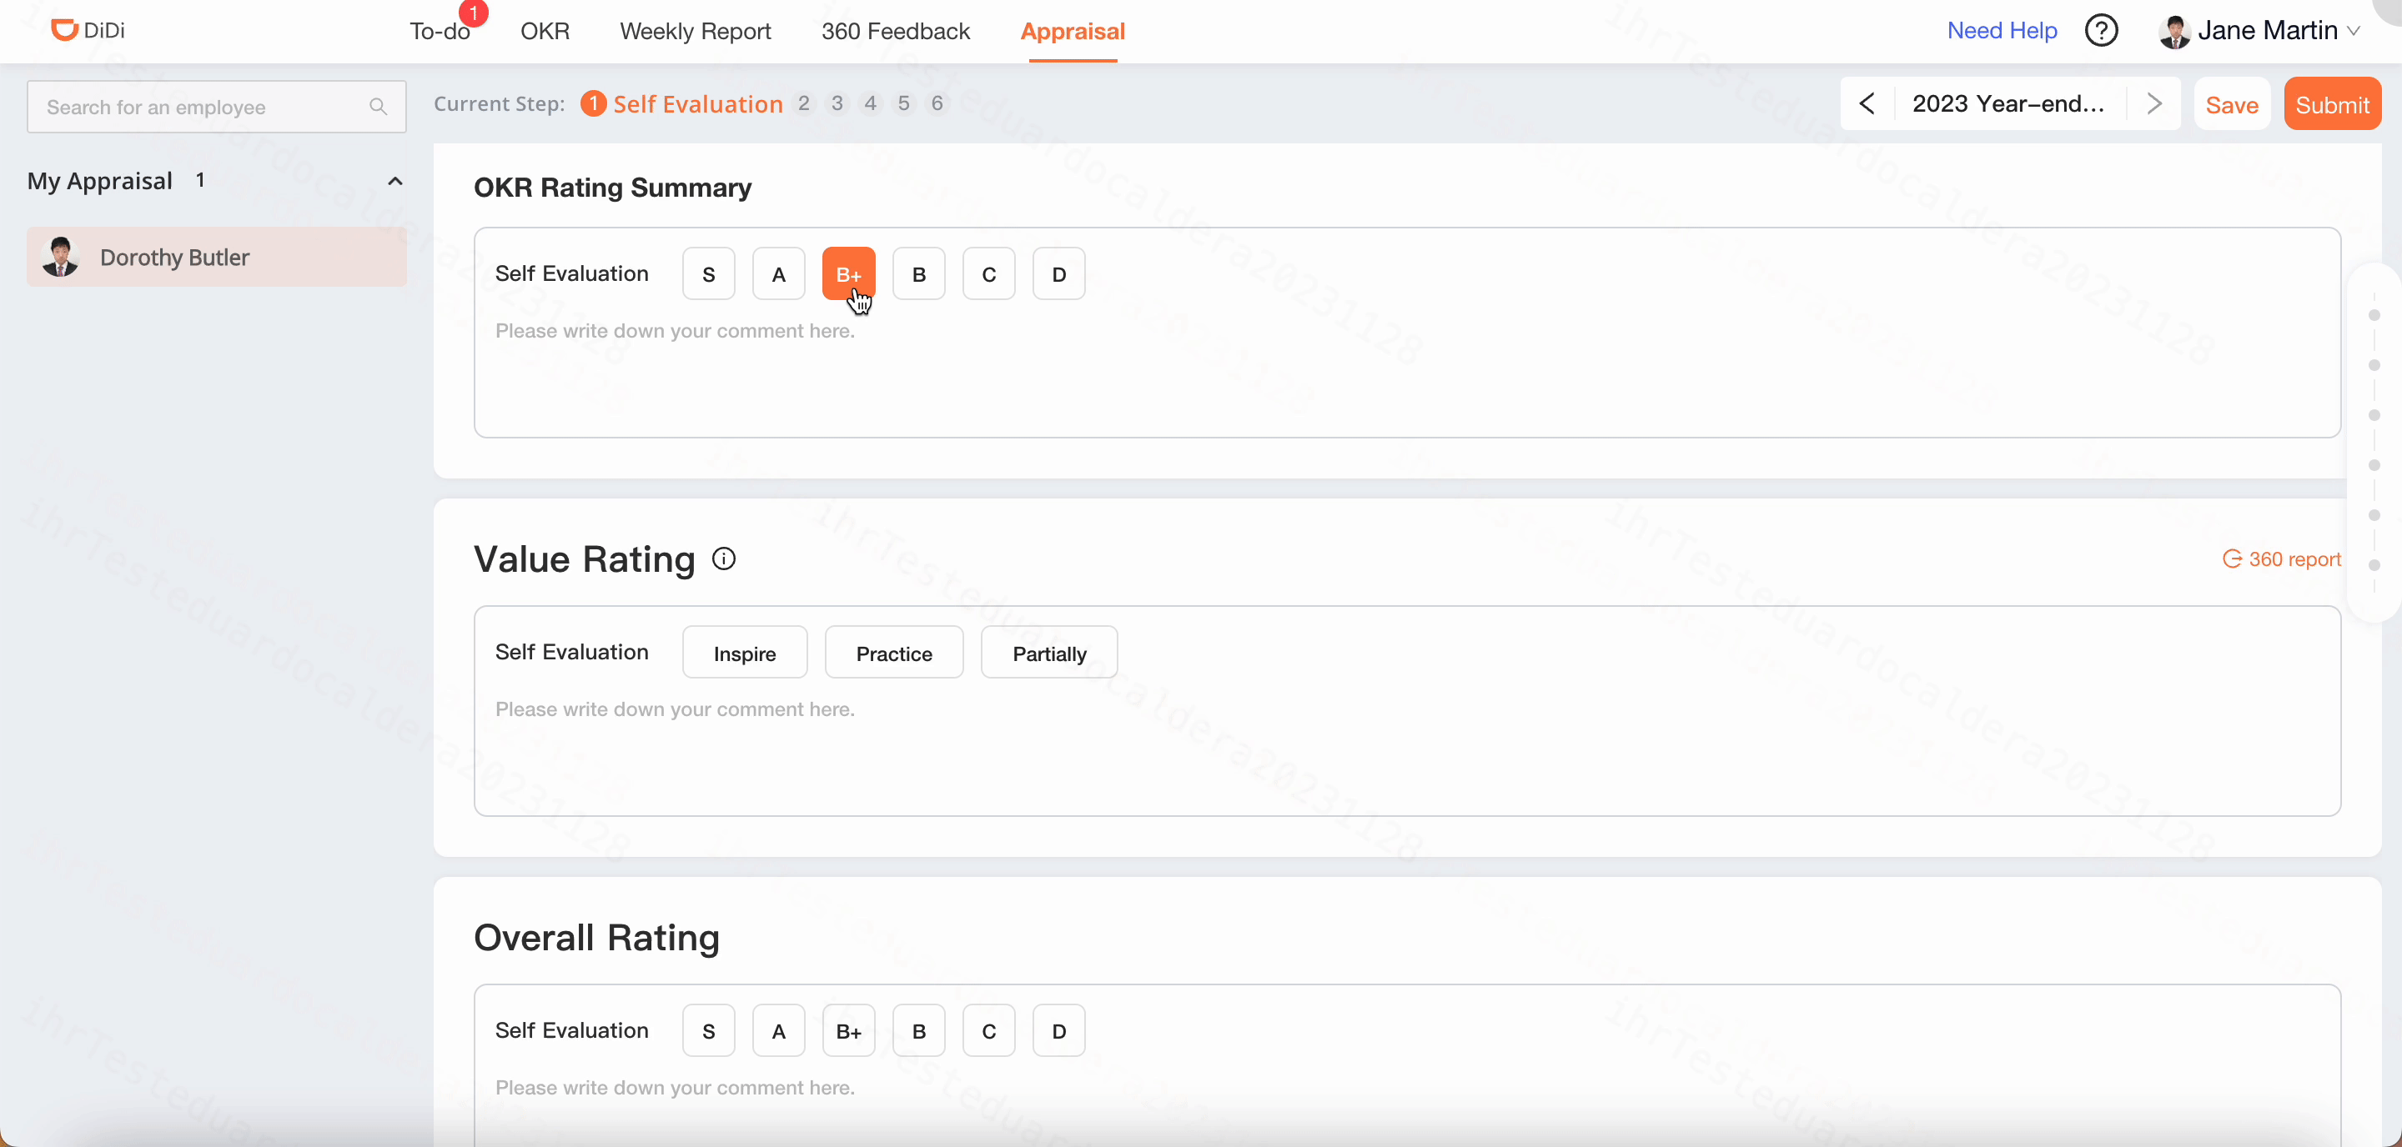Image resolution: width=2402 pixels, height=1147 pixels.
Task: Click the last section anchor dot
Action: click(2374, 565)
